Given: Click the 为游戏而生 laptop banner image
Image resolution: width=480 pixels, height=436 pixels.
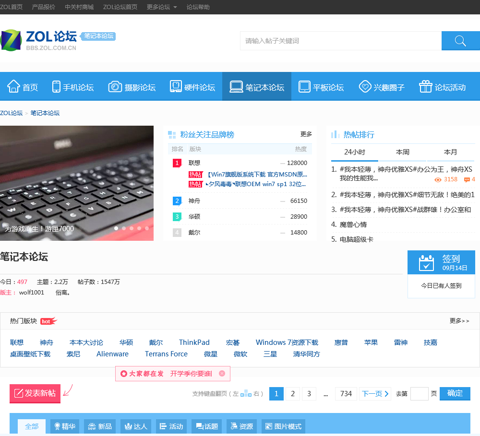Looking at the screenshot, I should (x=76, y=183).
